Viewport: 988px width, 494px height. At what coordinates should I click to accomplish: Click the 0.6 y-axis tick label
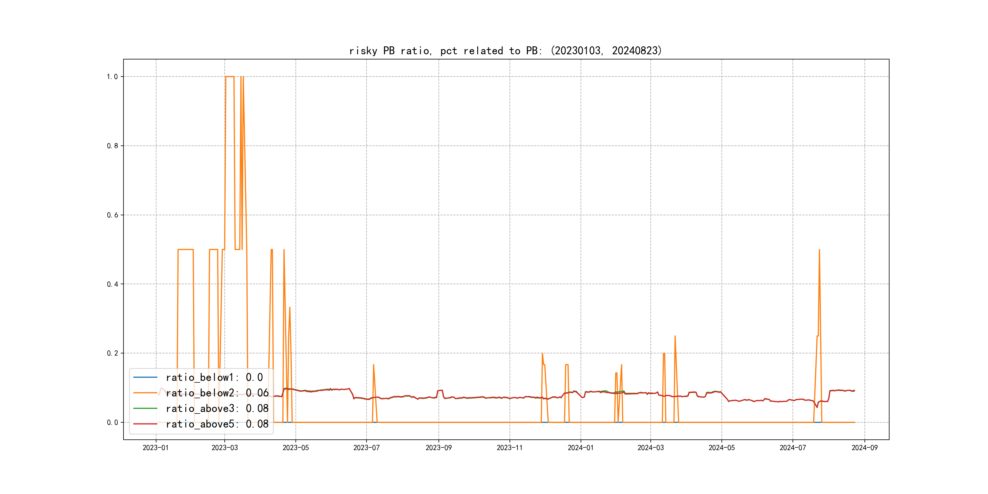tap(112, 215)
